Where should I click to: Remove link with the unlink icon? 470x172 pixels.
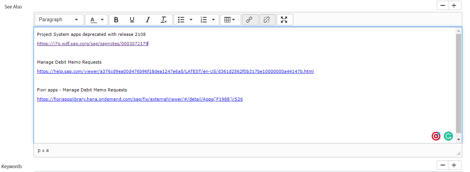267,20
